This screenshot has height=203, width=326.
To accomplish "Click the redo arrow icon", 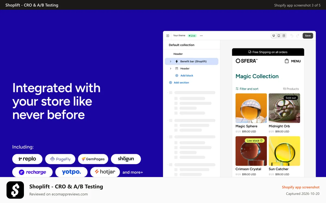I will click(x=298, y=36).
